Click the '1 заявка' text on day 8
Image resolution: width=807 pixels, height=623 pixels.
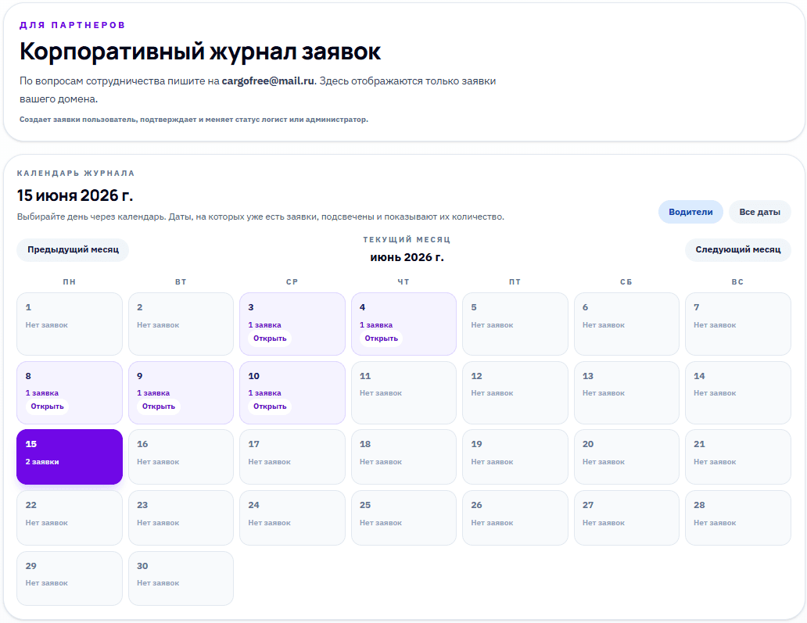click(42, 393)
